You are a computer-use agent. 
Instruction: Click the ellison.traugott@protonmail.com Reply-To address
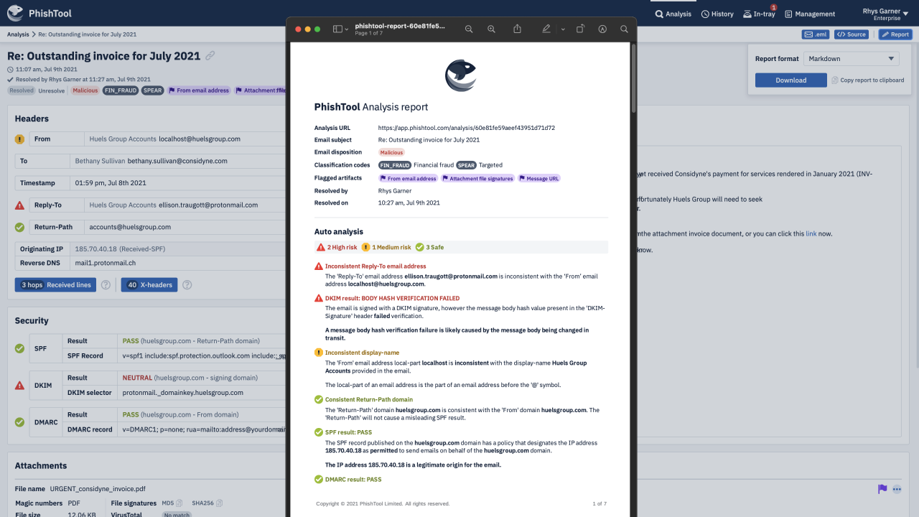coord(208,205)
